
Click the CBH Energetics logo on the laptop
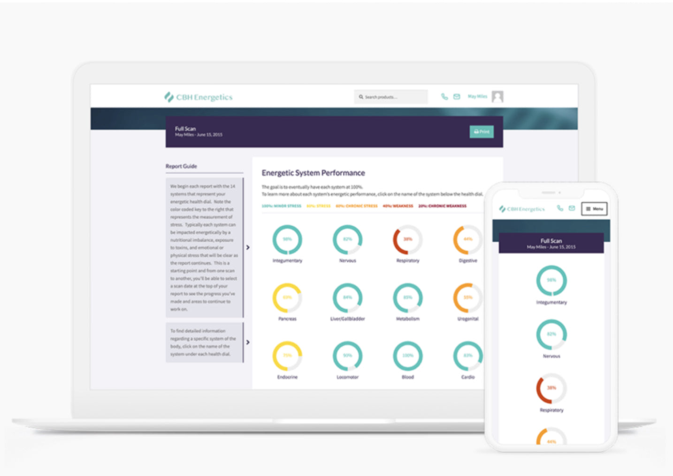(x=199, y=97)
